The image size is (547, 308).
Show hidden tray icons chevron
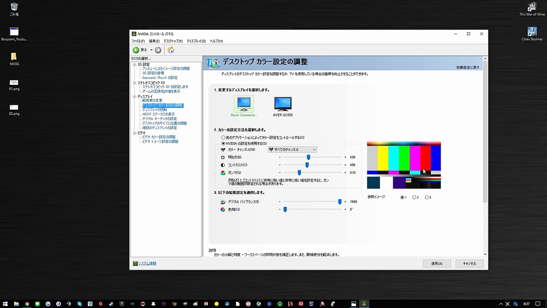pyautogui.click(x=501, y=304)
